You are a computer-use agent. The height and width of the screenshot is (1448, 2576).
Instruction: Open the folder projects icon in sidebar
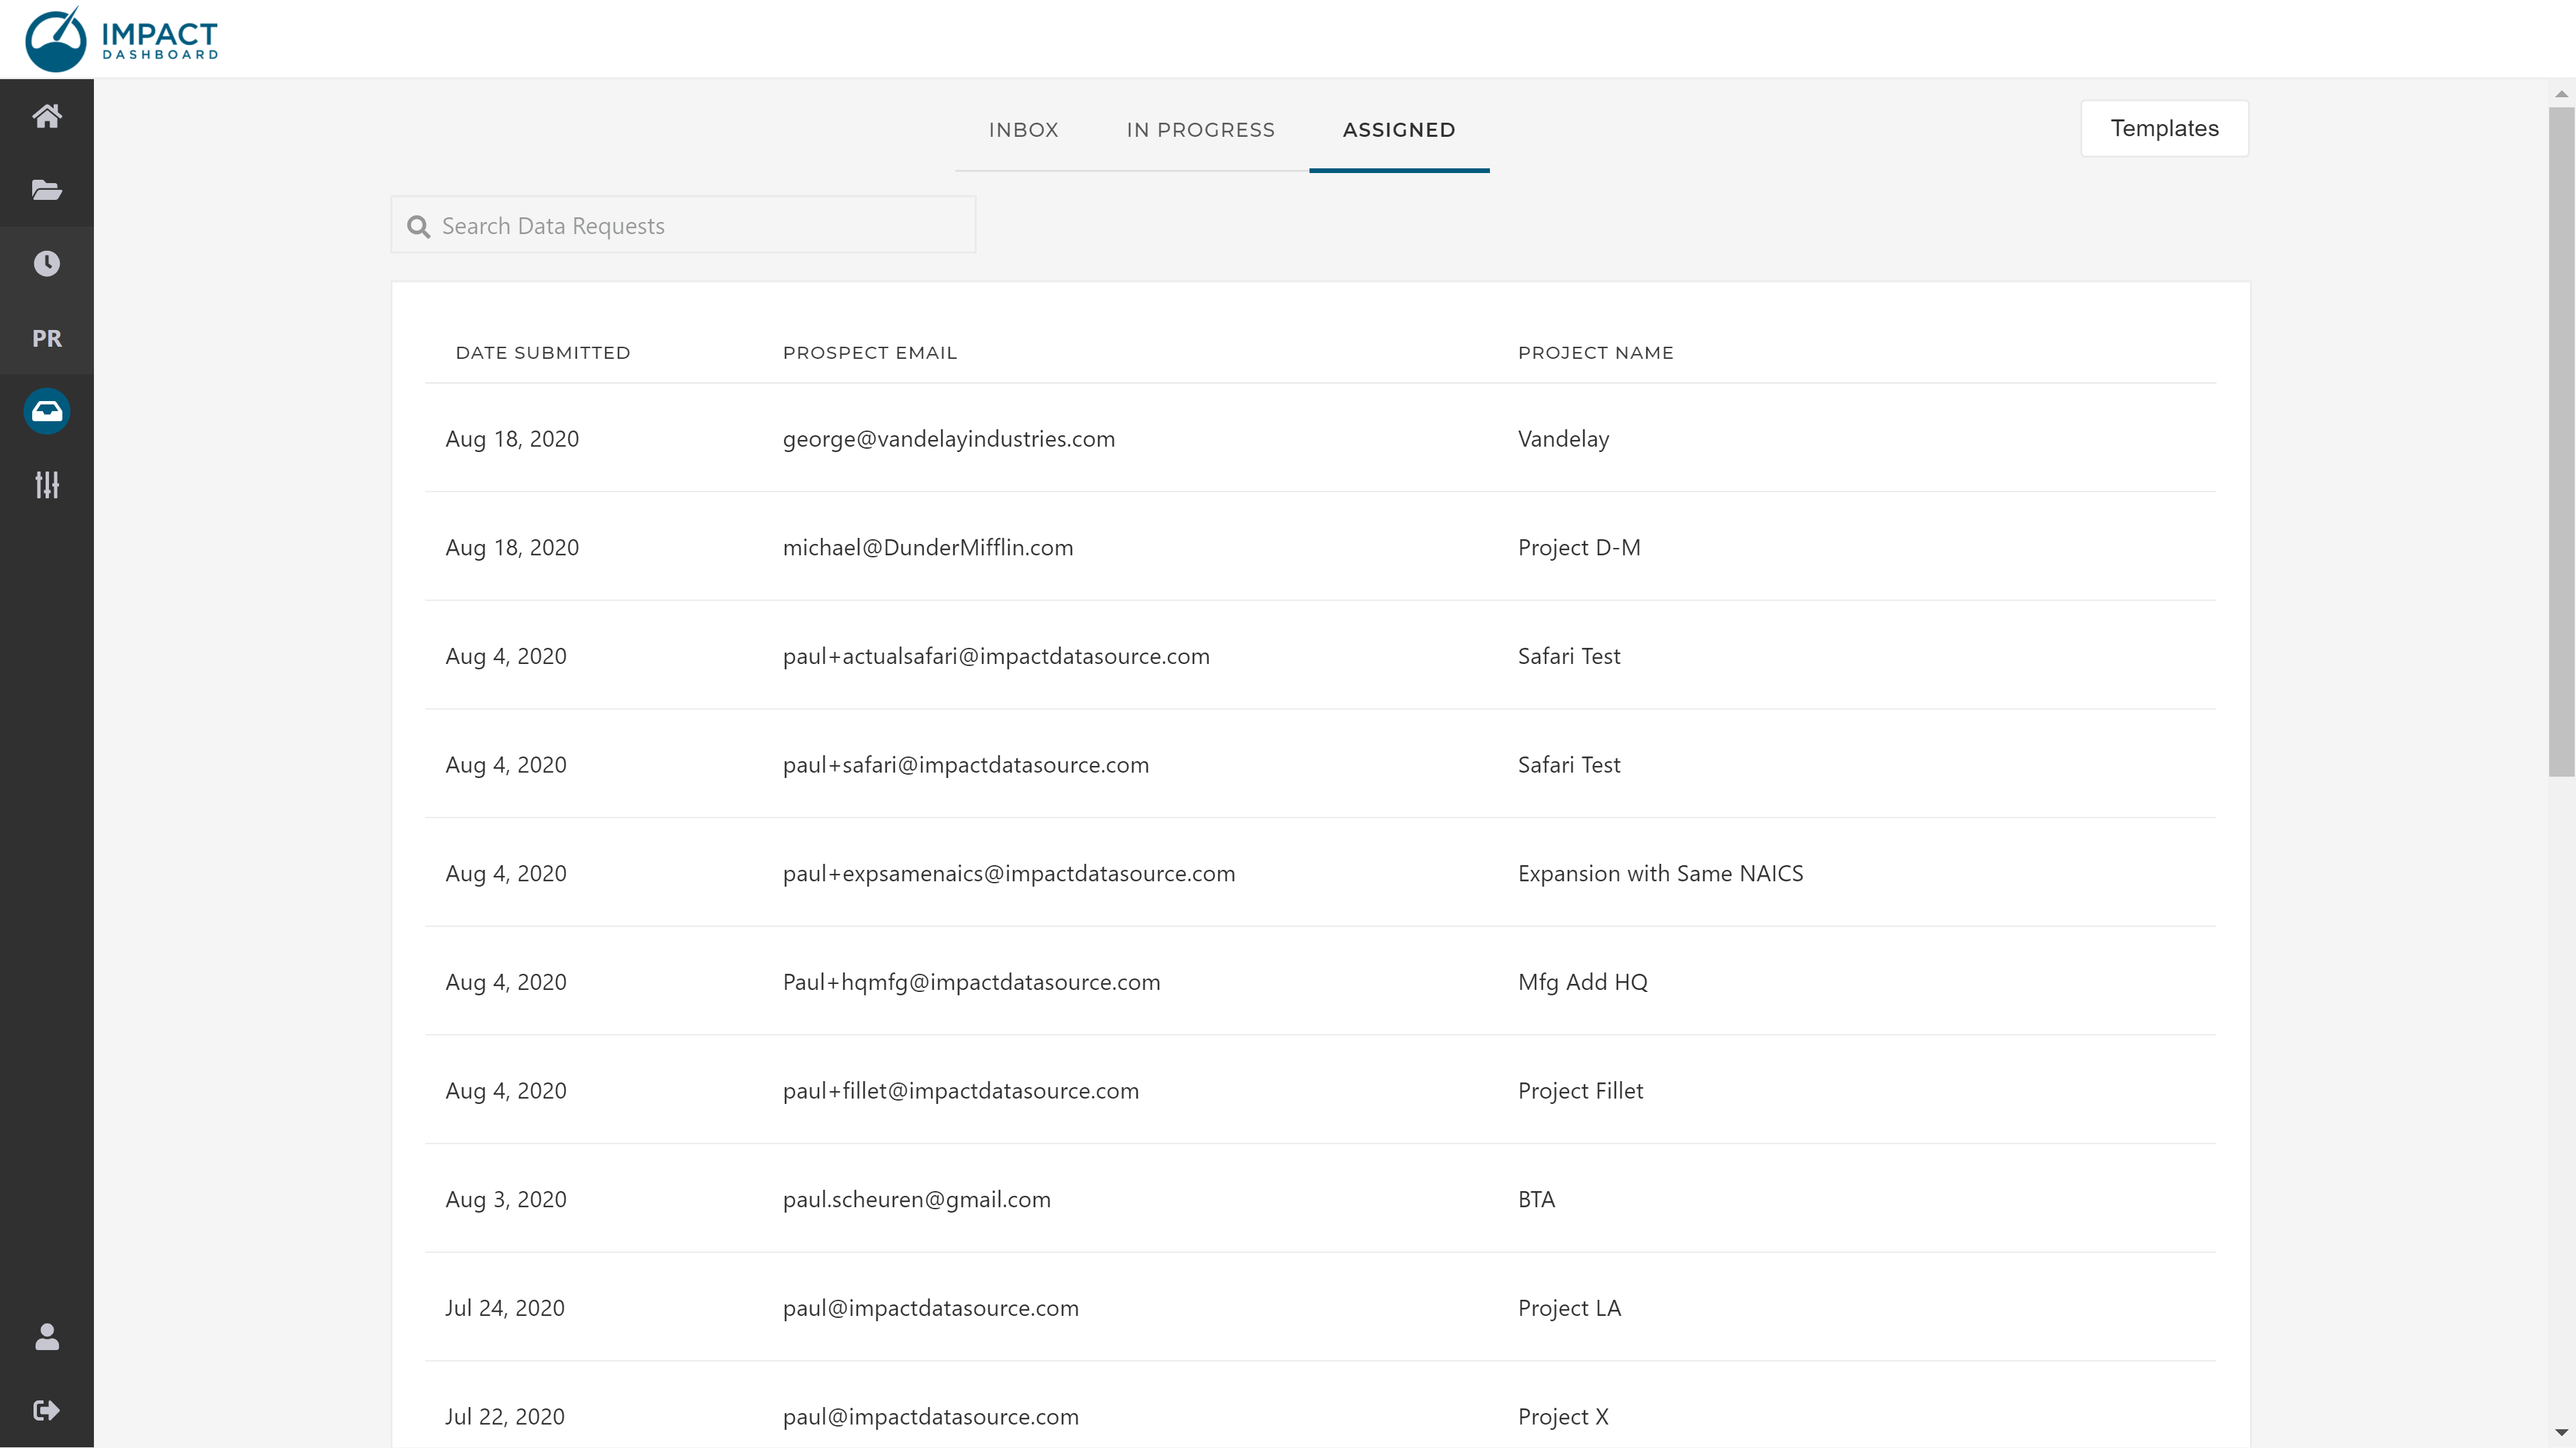(47, 190)
